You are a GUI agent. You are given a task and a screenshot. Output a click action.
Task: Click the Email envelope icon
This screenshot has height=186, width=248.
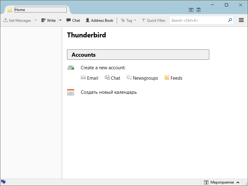(83, 78)
